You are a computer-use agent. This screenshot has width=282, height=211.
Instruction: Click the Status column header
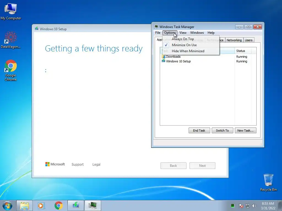coord(243,51)
